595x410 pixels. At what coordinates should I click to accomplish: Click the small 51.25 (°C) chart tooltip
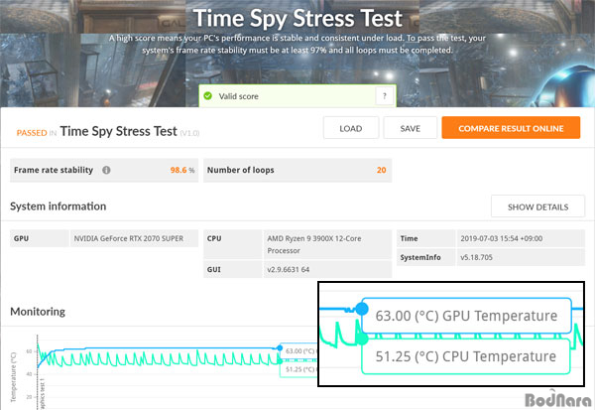pos(299,369)
